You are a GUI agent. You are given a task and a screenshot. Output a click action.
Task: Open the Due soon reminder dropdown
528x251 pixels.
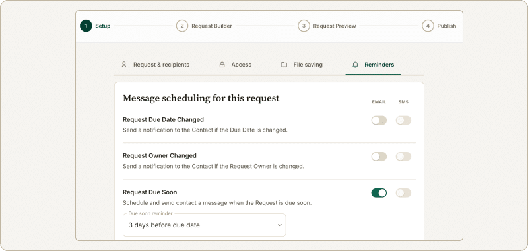pos(205,225)
